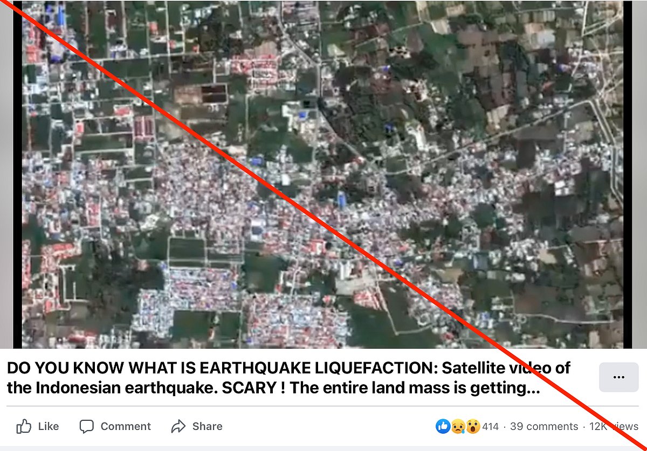Click the Comment text label
Image resolution: width=647 pixels, height=451 pixels.
(x=126, y=426)
